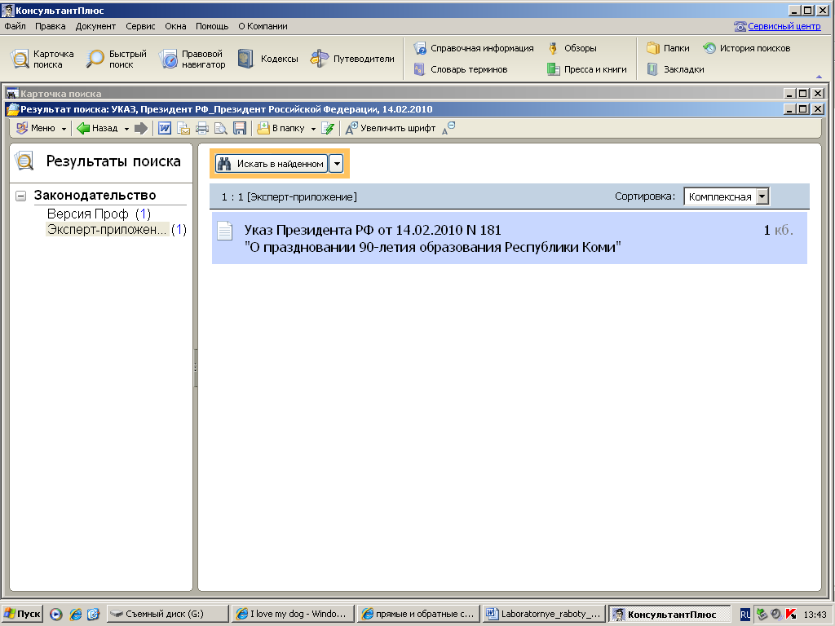Click the save to file icon
835x626 pixels.
click(x=240, y=128)
